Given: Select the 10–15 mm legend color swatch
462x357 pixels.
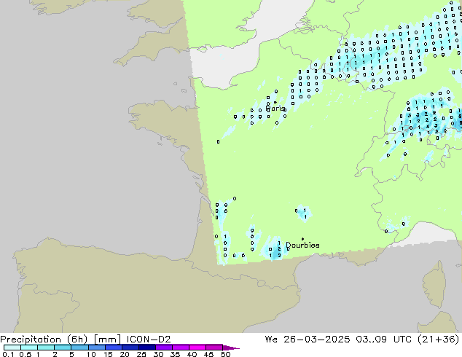Looking at the screenshot, I should point(96,348).
